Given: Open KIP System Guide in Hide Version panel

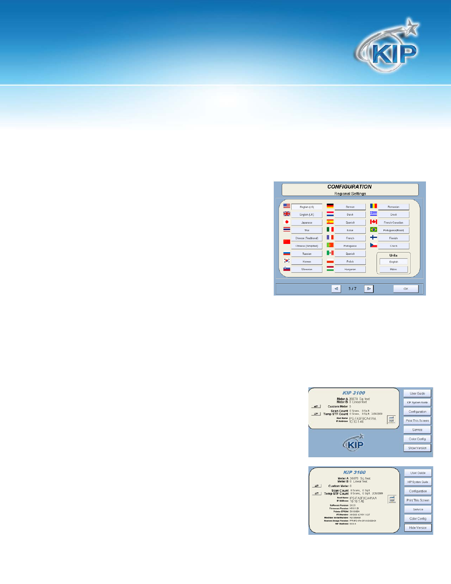Looking at the screenshot, I should click(418, 482).
